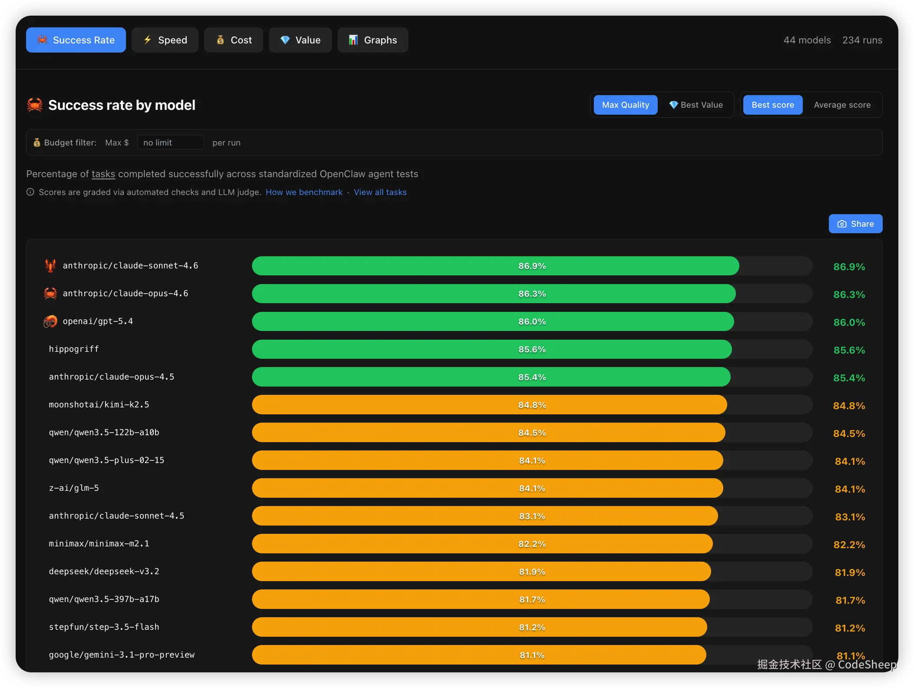Open the How we benchmark link

(x=304, y=192)
